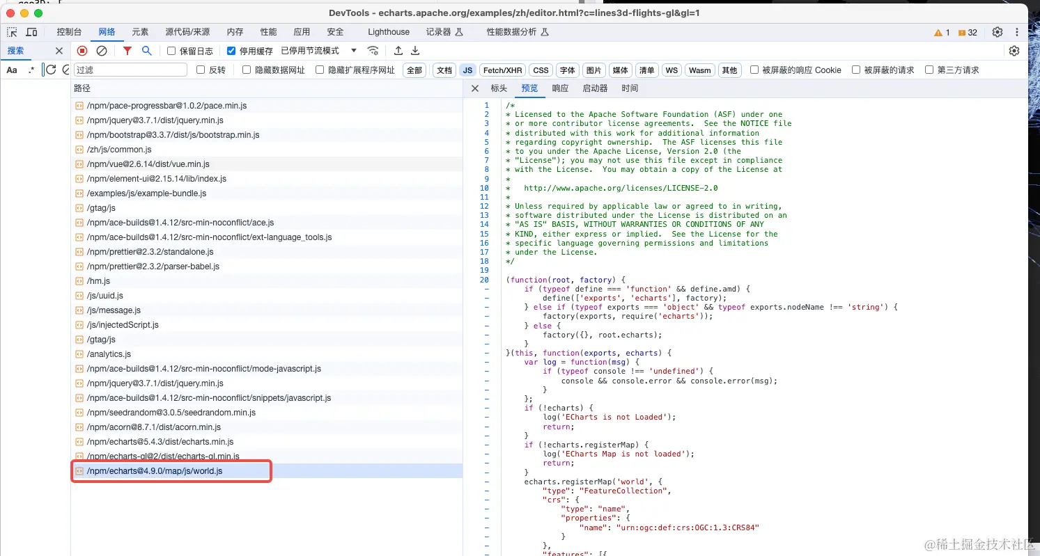Viewport: 1040px width, 556px height.
Task: Filter requests by CSS type
Action: pyautogui.click(x=541, y=70)
